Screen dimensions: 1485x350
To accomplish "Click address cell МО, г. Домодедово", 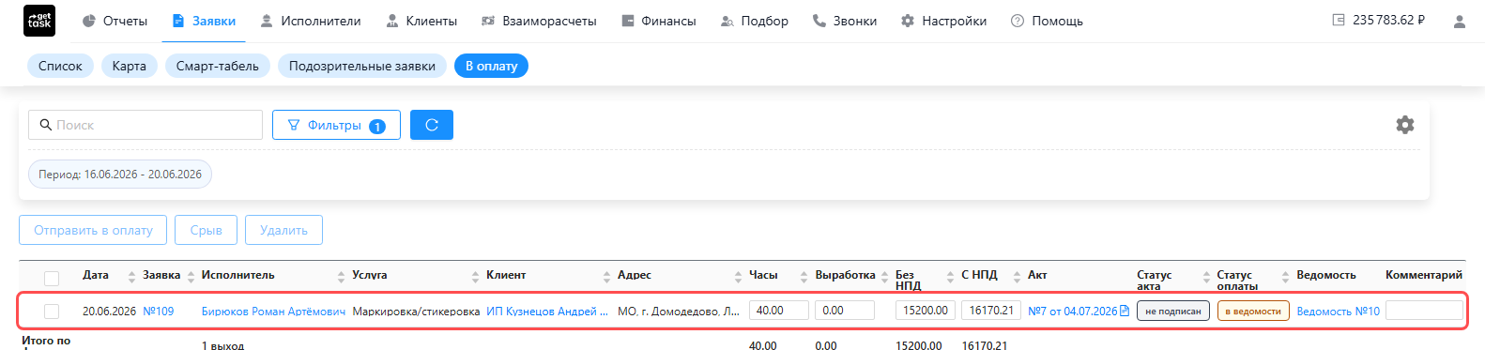I will pos(678,312).
